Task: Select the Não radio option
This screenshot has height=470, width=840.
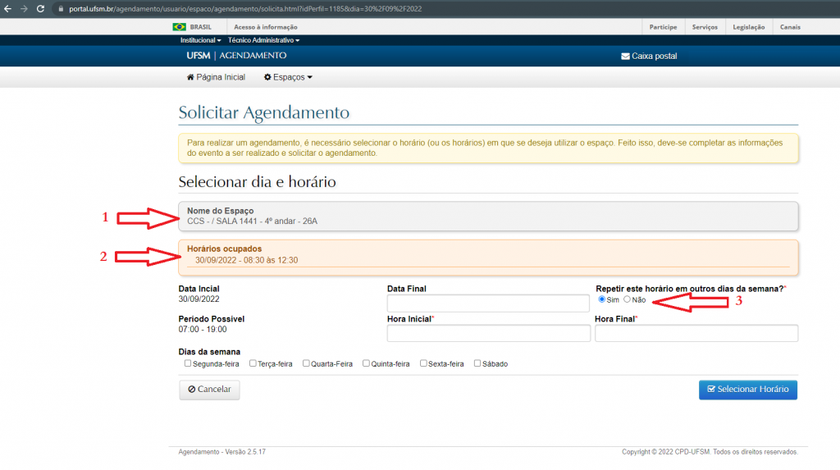Action: 628,299
